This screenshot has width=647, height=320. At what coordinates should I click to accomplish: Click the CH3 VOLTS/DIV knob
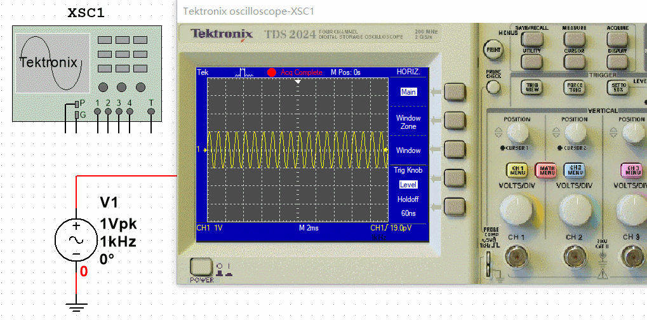coord(632,210)
